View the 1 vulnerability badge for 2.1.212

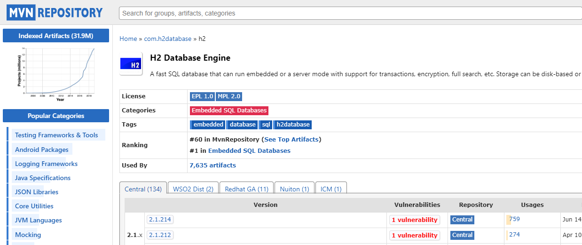[x=415, y=235]
